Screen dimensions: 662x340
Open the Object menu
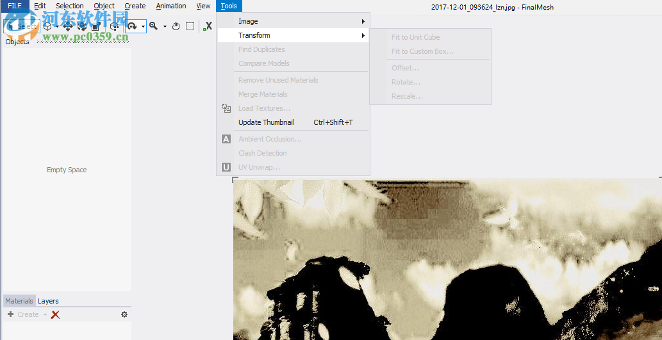pyautogui.click(x=104, y=6)
